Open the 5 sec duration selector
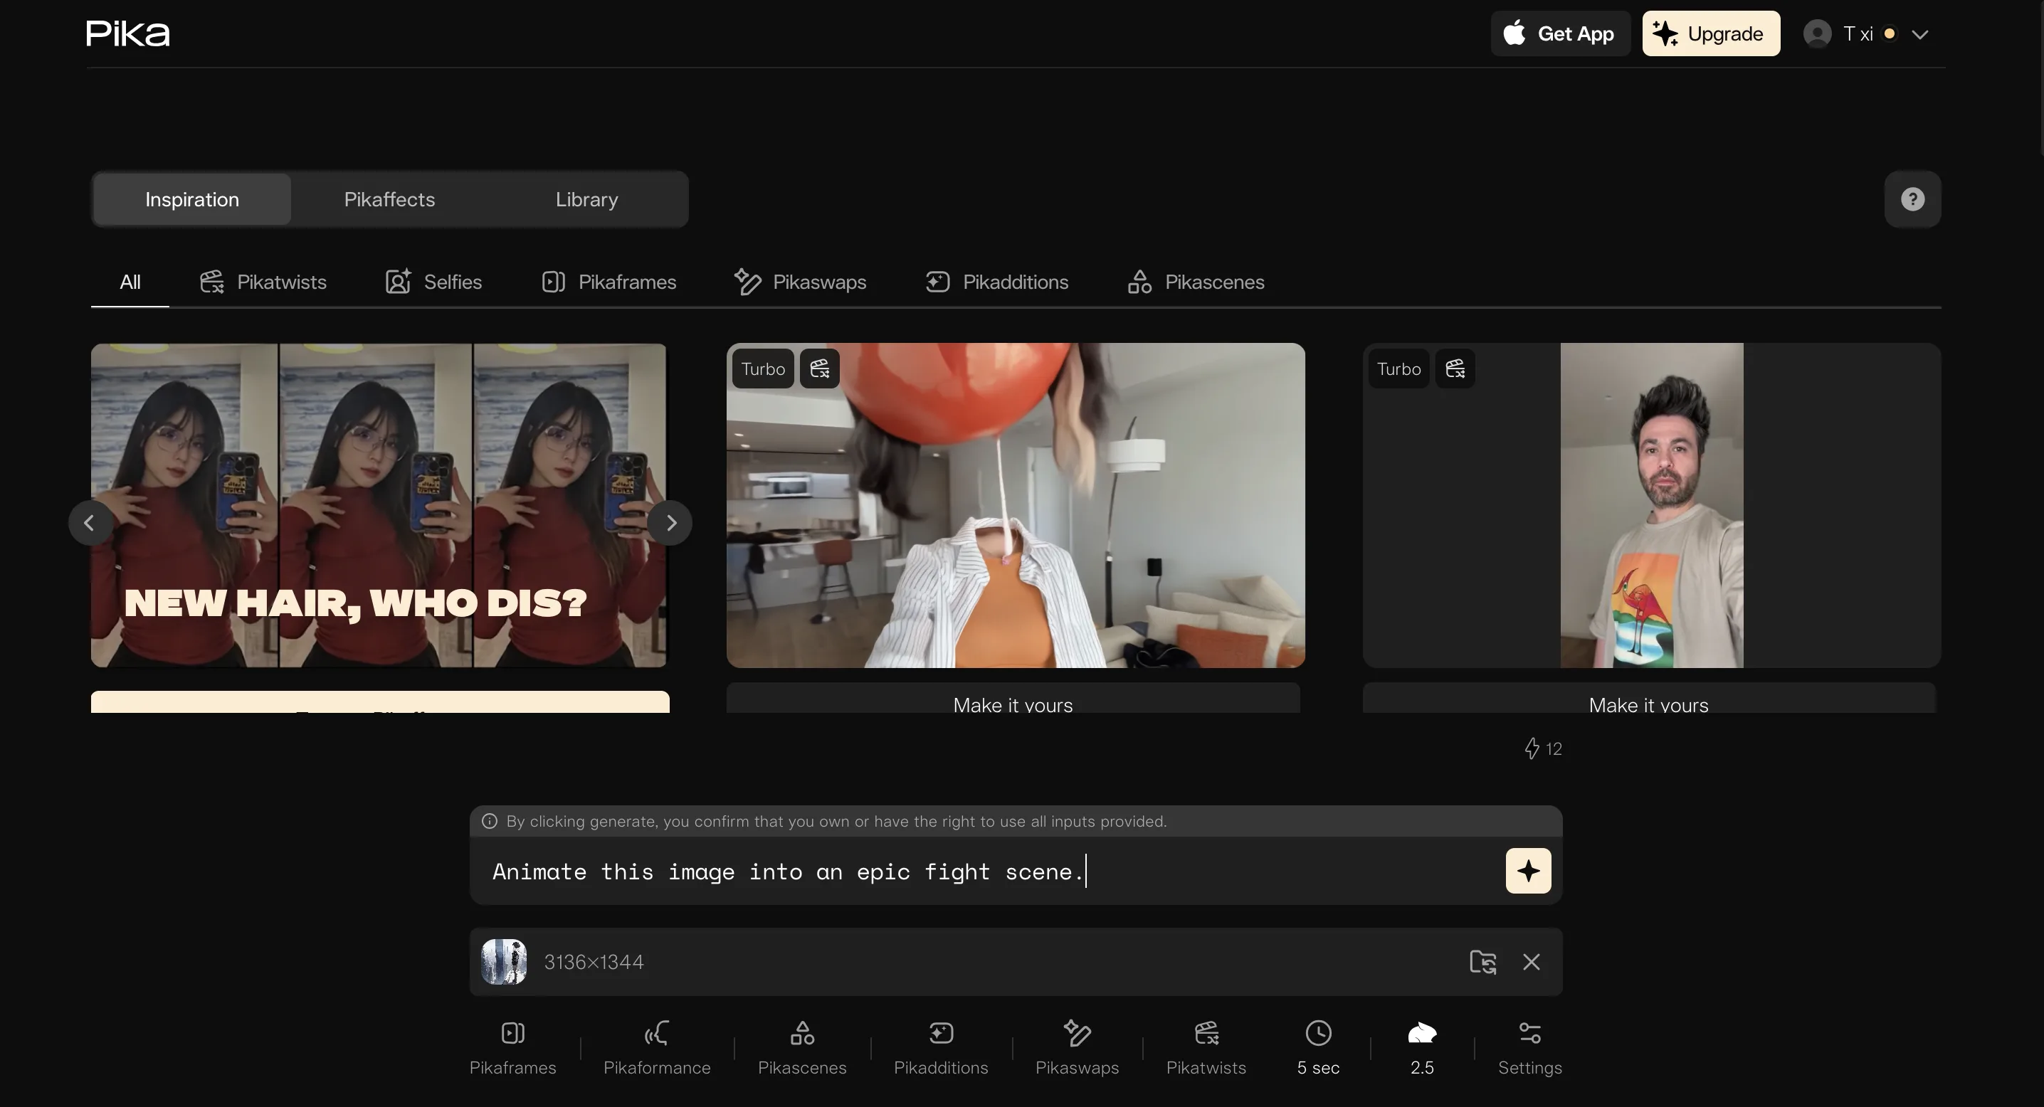Viewport: 2044px width, 1107px height. tap(1318, 1047)
